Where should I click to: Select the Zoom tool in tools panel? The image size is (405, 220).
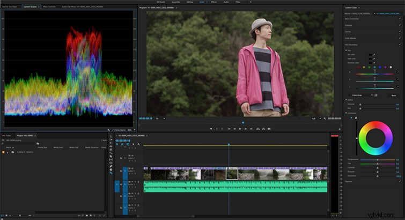coord(111,173)
